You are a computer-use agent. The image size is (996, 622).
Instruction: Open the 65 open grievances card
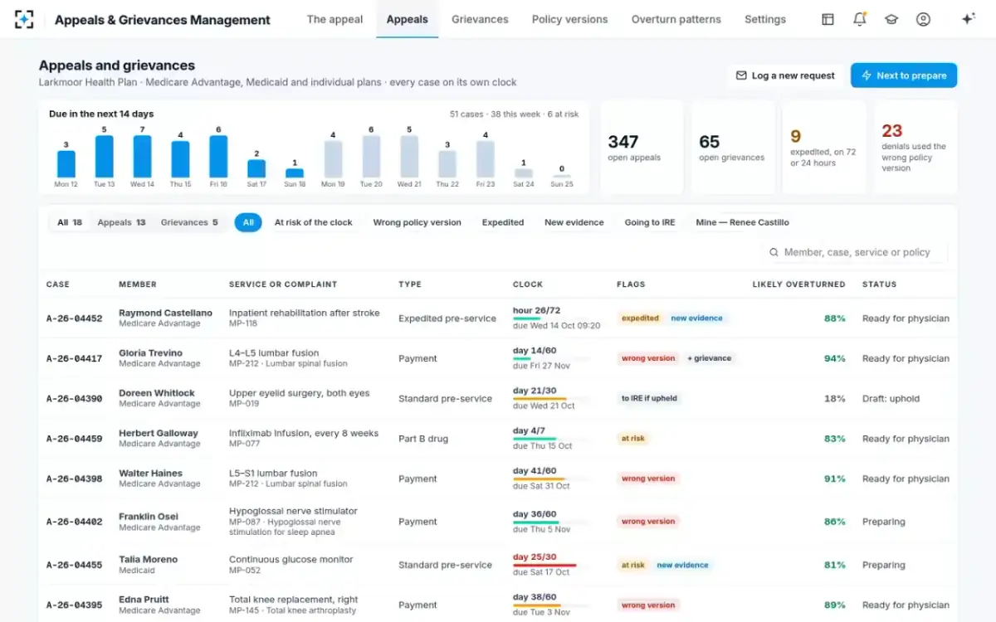click(733, 148)
